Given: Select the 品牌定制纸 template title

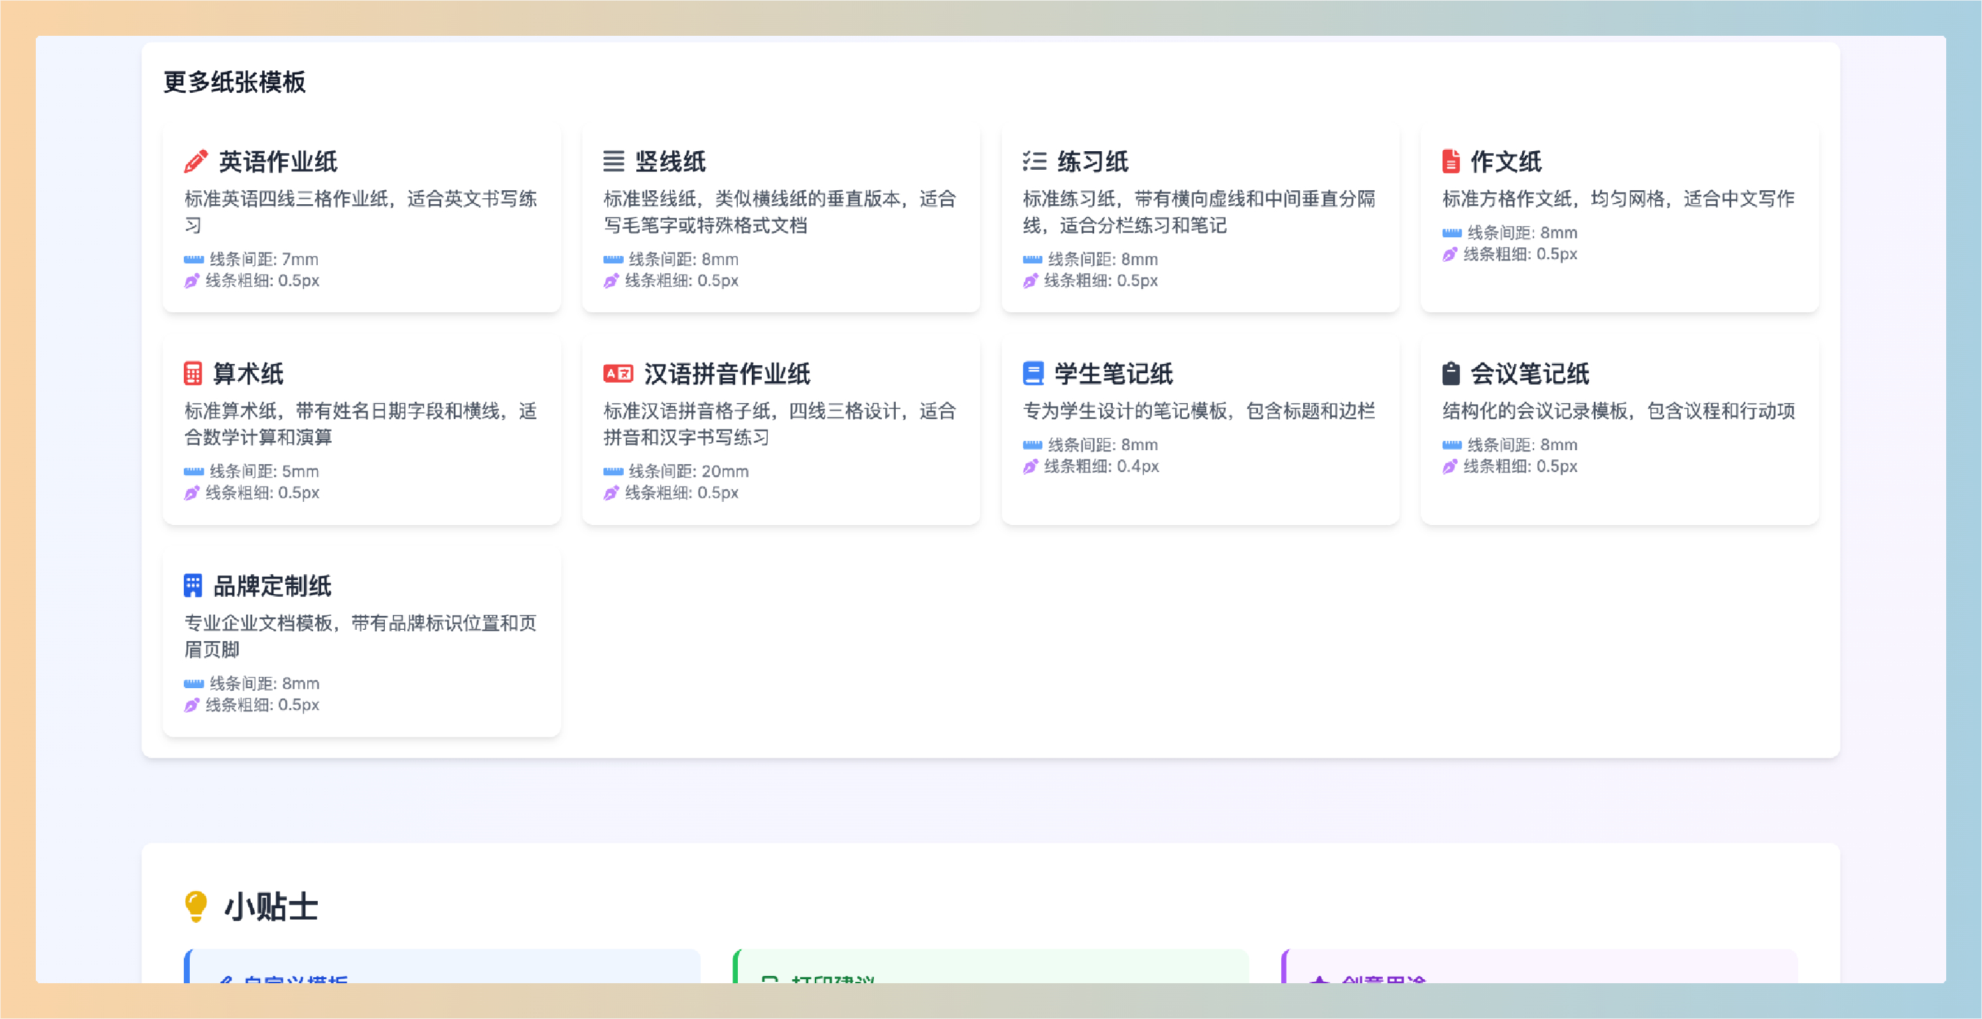Looking at the screenshot, I should pos(271,585).
